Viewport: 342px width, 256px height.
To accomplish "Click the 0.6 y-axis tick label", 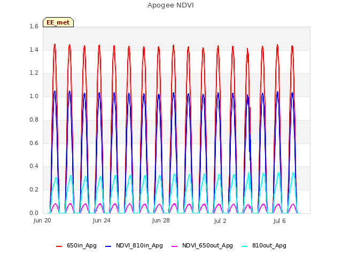I will 34,143.
